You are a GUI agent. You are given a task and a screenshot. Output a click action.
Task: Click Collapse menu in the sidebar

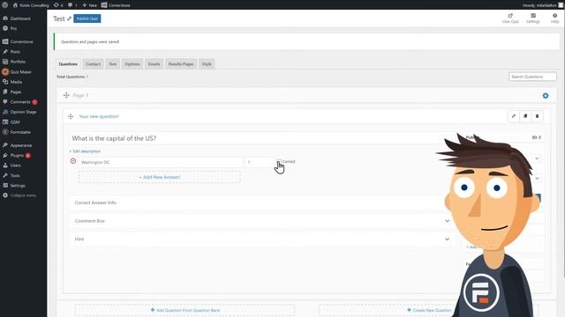(x=19, y=195)
